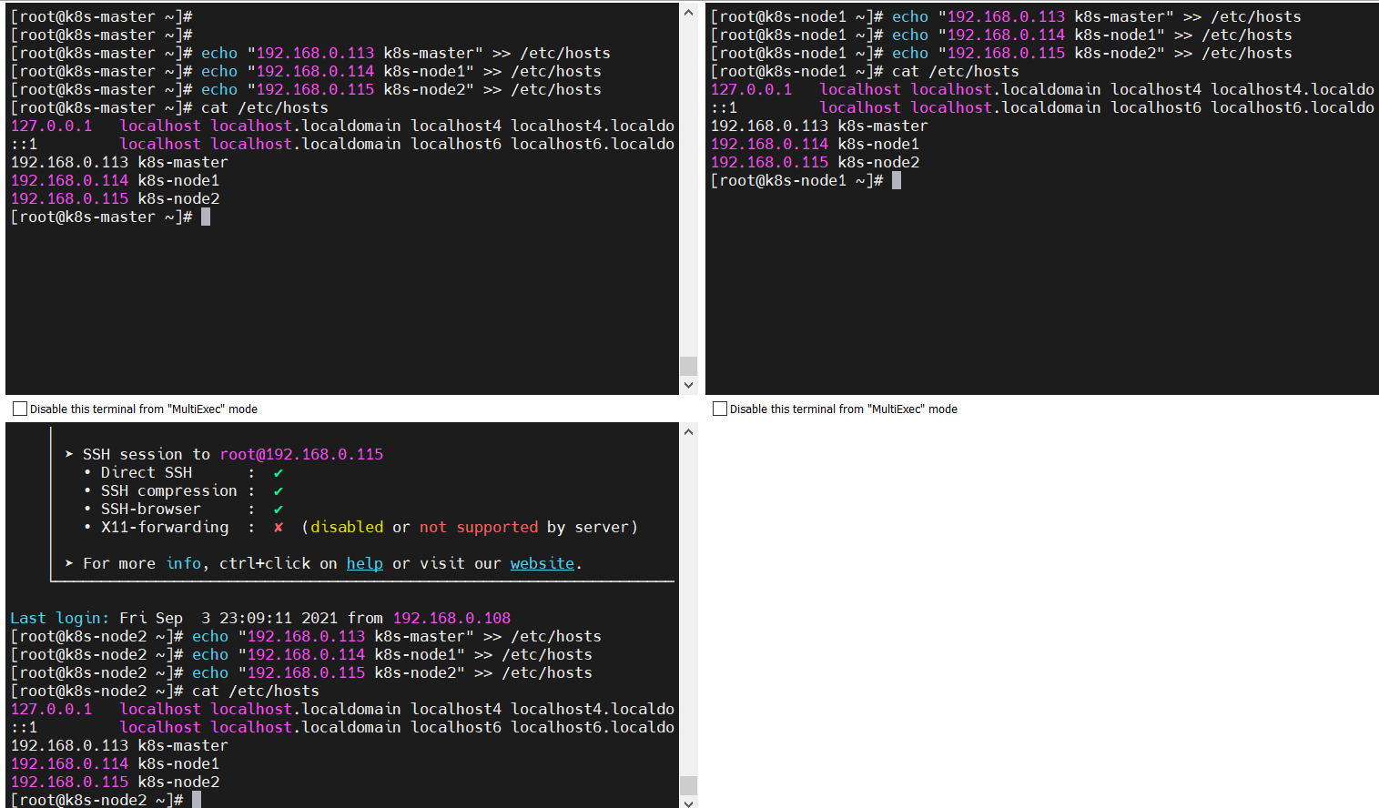The width and height of the screenshot is (1379, 808).
Task: Tick MultiExec disable checkbox under k8s-node1 terminal
Action: (x=720, y=409)
